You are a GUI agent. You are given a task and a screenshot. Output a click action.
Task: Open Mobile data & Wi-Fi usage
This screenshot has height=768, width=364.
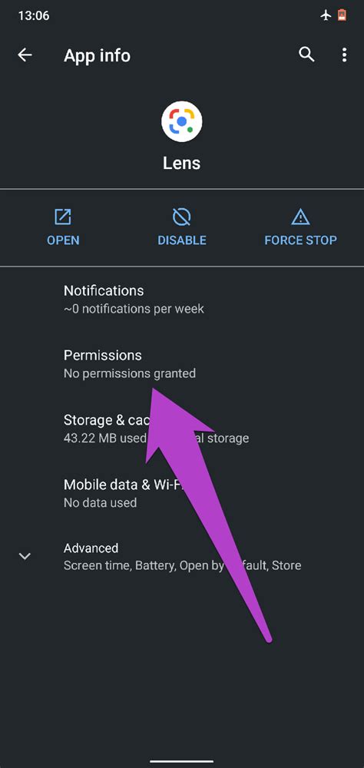(182, 493)
